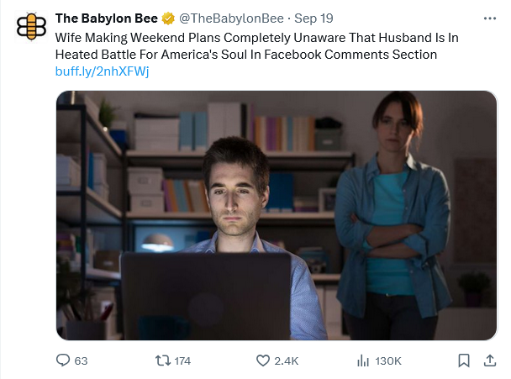Click the 2.4K likes count
Screen dimensions: 511x379
pos(287,361)
